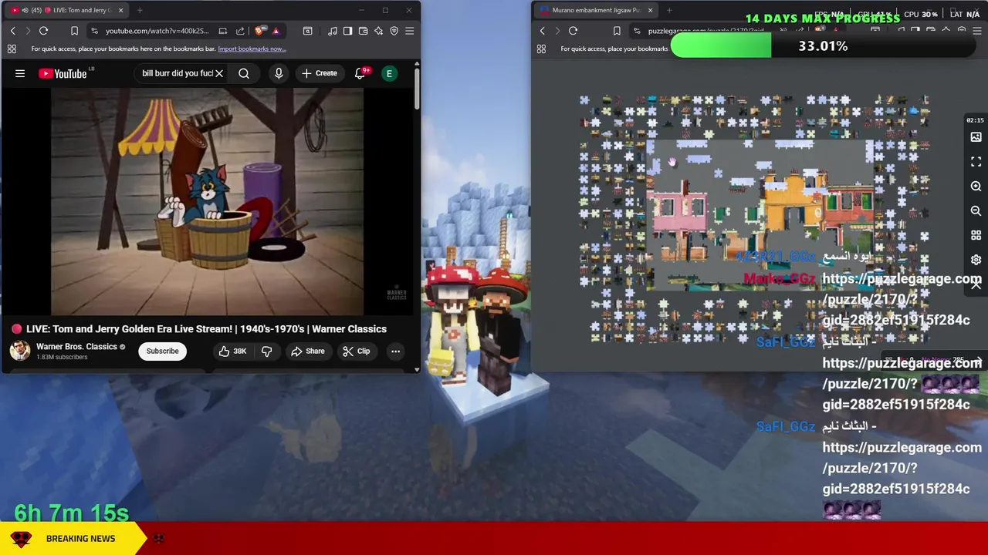This screenshot has width=988, height=555.
Task: Click the BREAKING NEWS banner label
Action: point(80,538)
